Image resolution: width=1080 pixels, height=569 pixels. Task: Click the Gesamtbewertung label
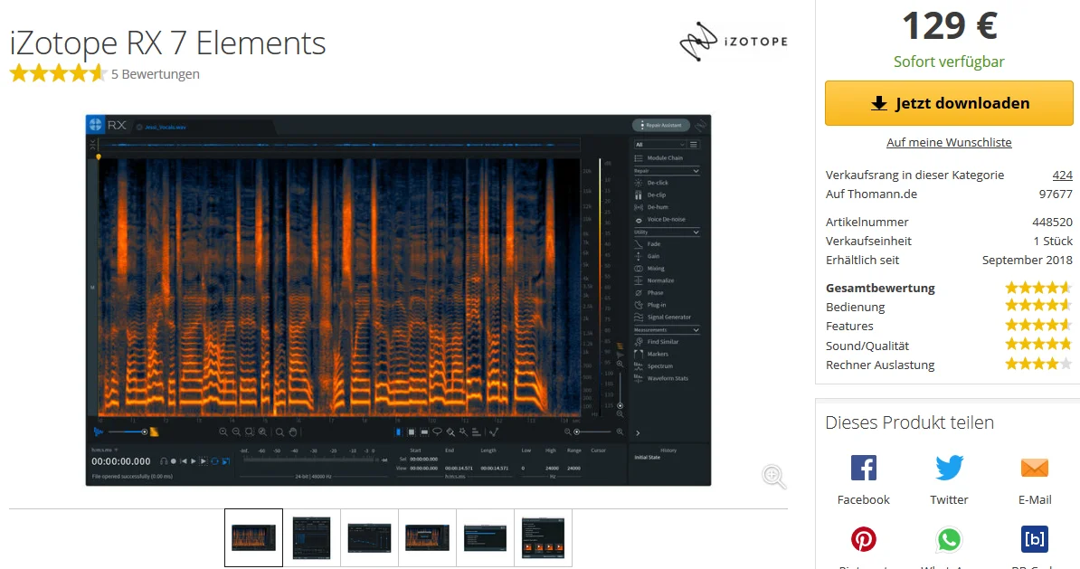880,288
